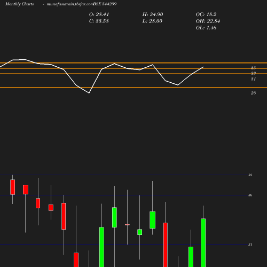The image size is (267, 267).
Task: Click the end point of white line
Action: click(x=203, y=67)
